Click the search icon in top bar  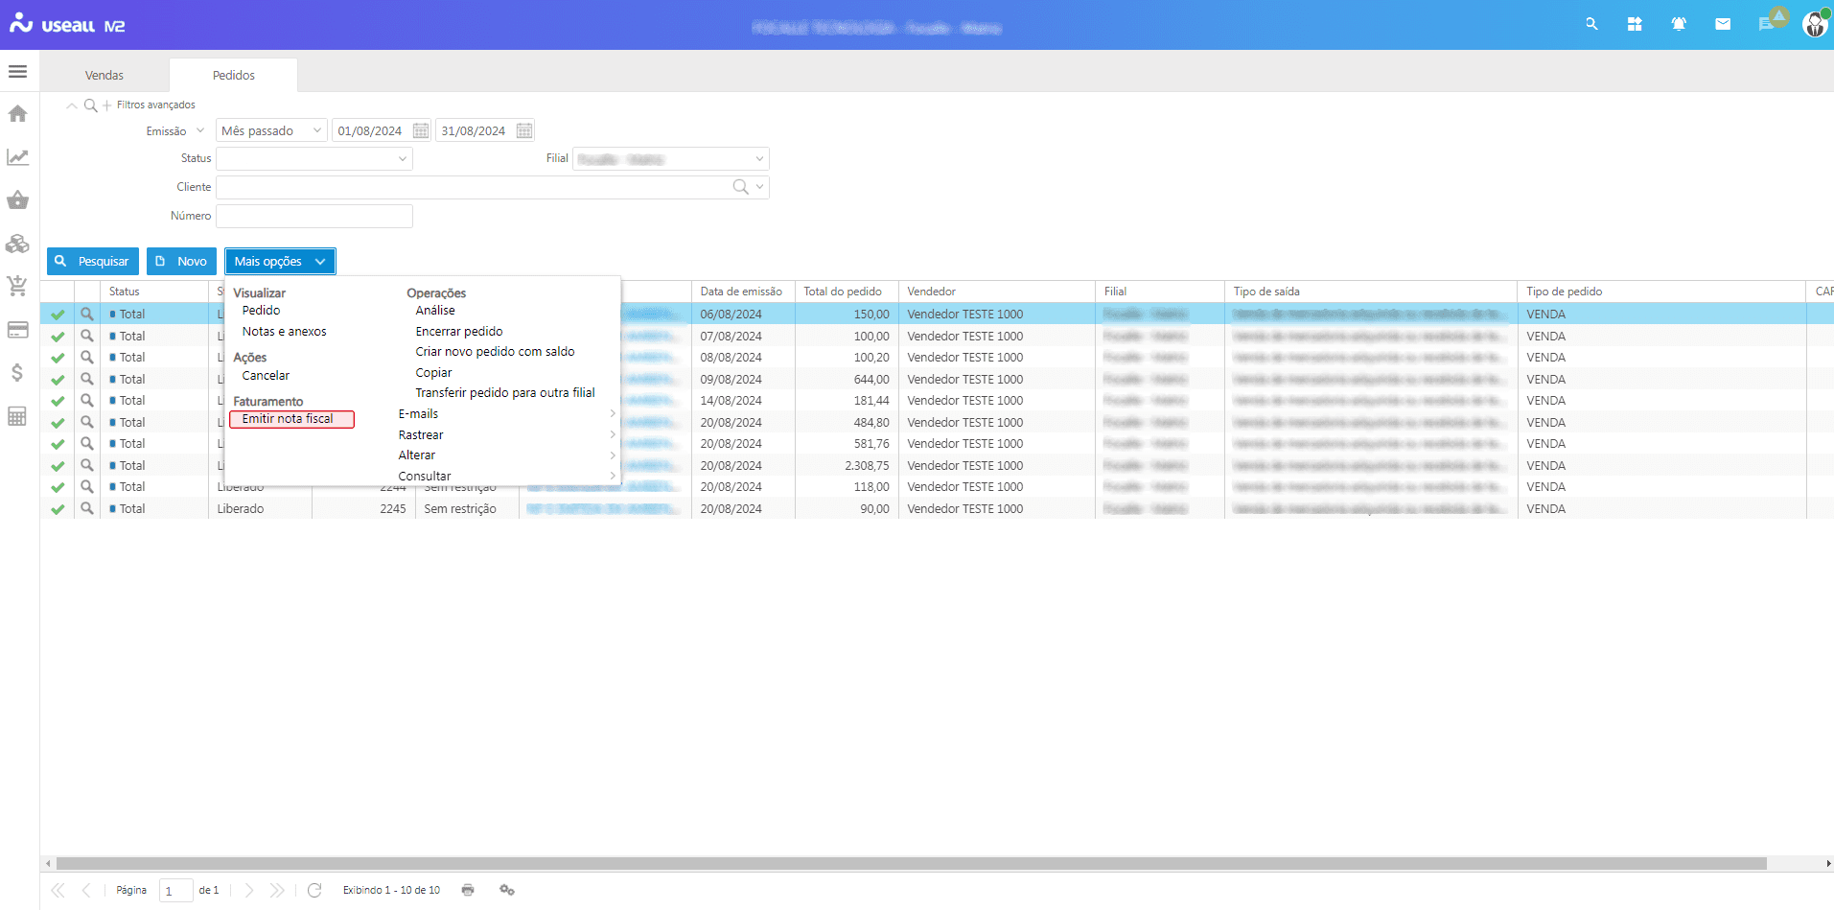1591,24
